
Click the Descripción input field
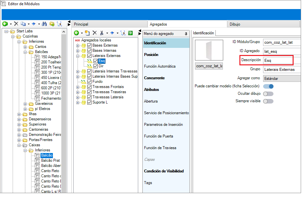pos(282,60)
